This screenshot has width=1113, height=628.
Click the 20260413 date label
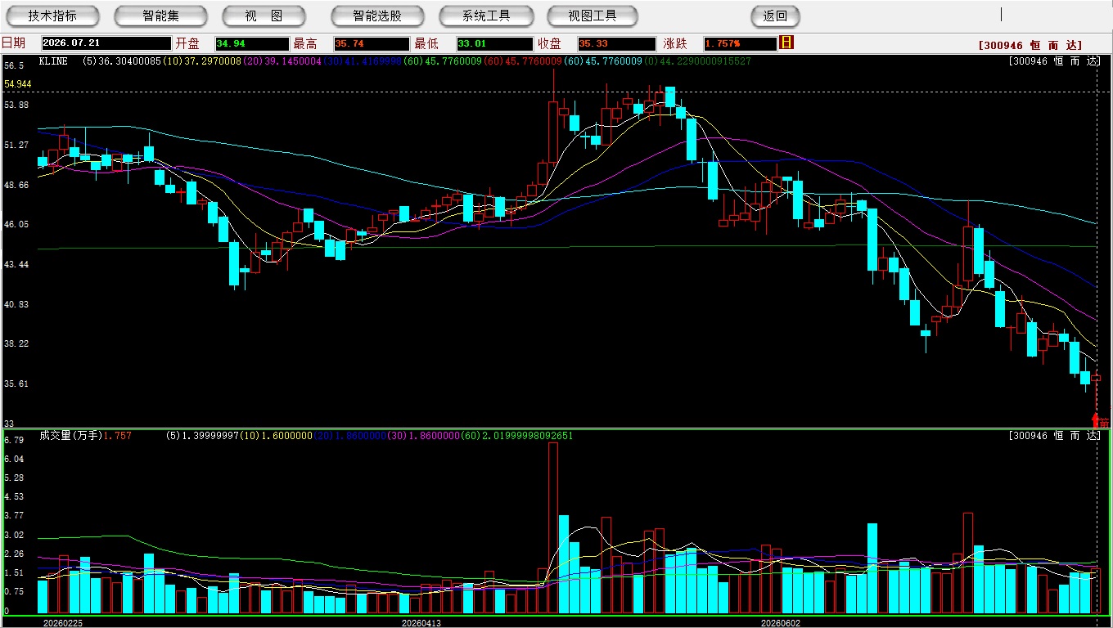point(421,622)
